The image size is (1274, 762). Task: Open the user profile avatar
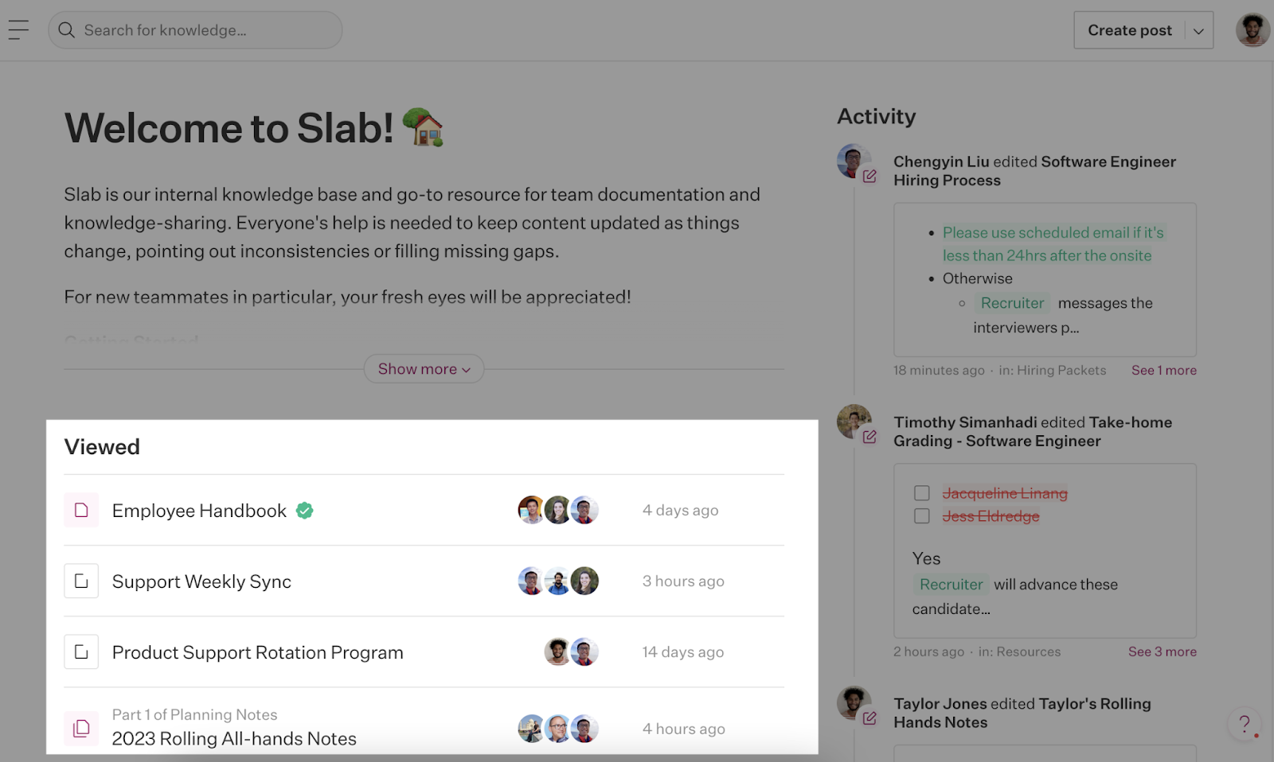click(x=1253, y=30)
